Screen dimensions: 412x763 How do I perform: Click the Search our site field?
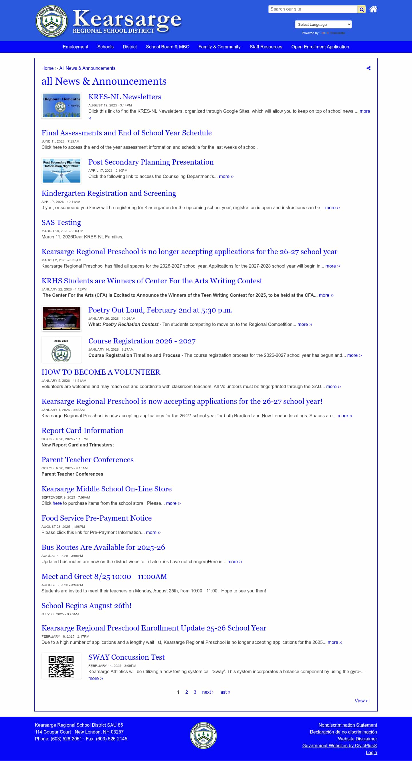click(x=313, y=9)
